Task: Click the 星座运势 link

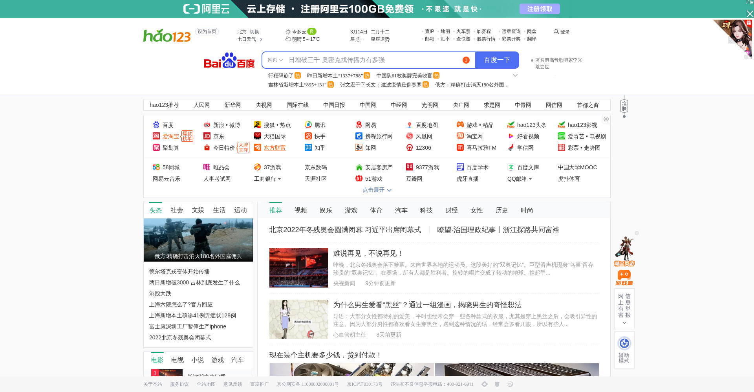Action: (x=380, y=39)
